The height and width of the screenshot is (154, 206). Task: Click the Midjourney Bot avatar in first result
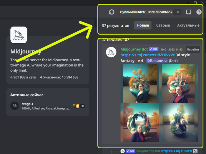111,52
